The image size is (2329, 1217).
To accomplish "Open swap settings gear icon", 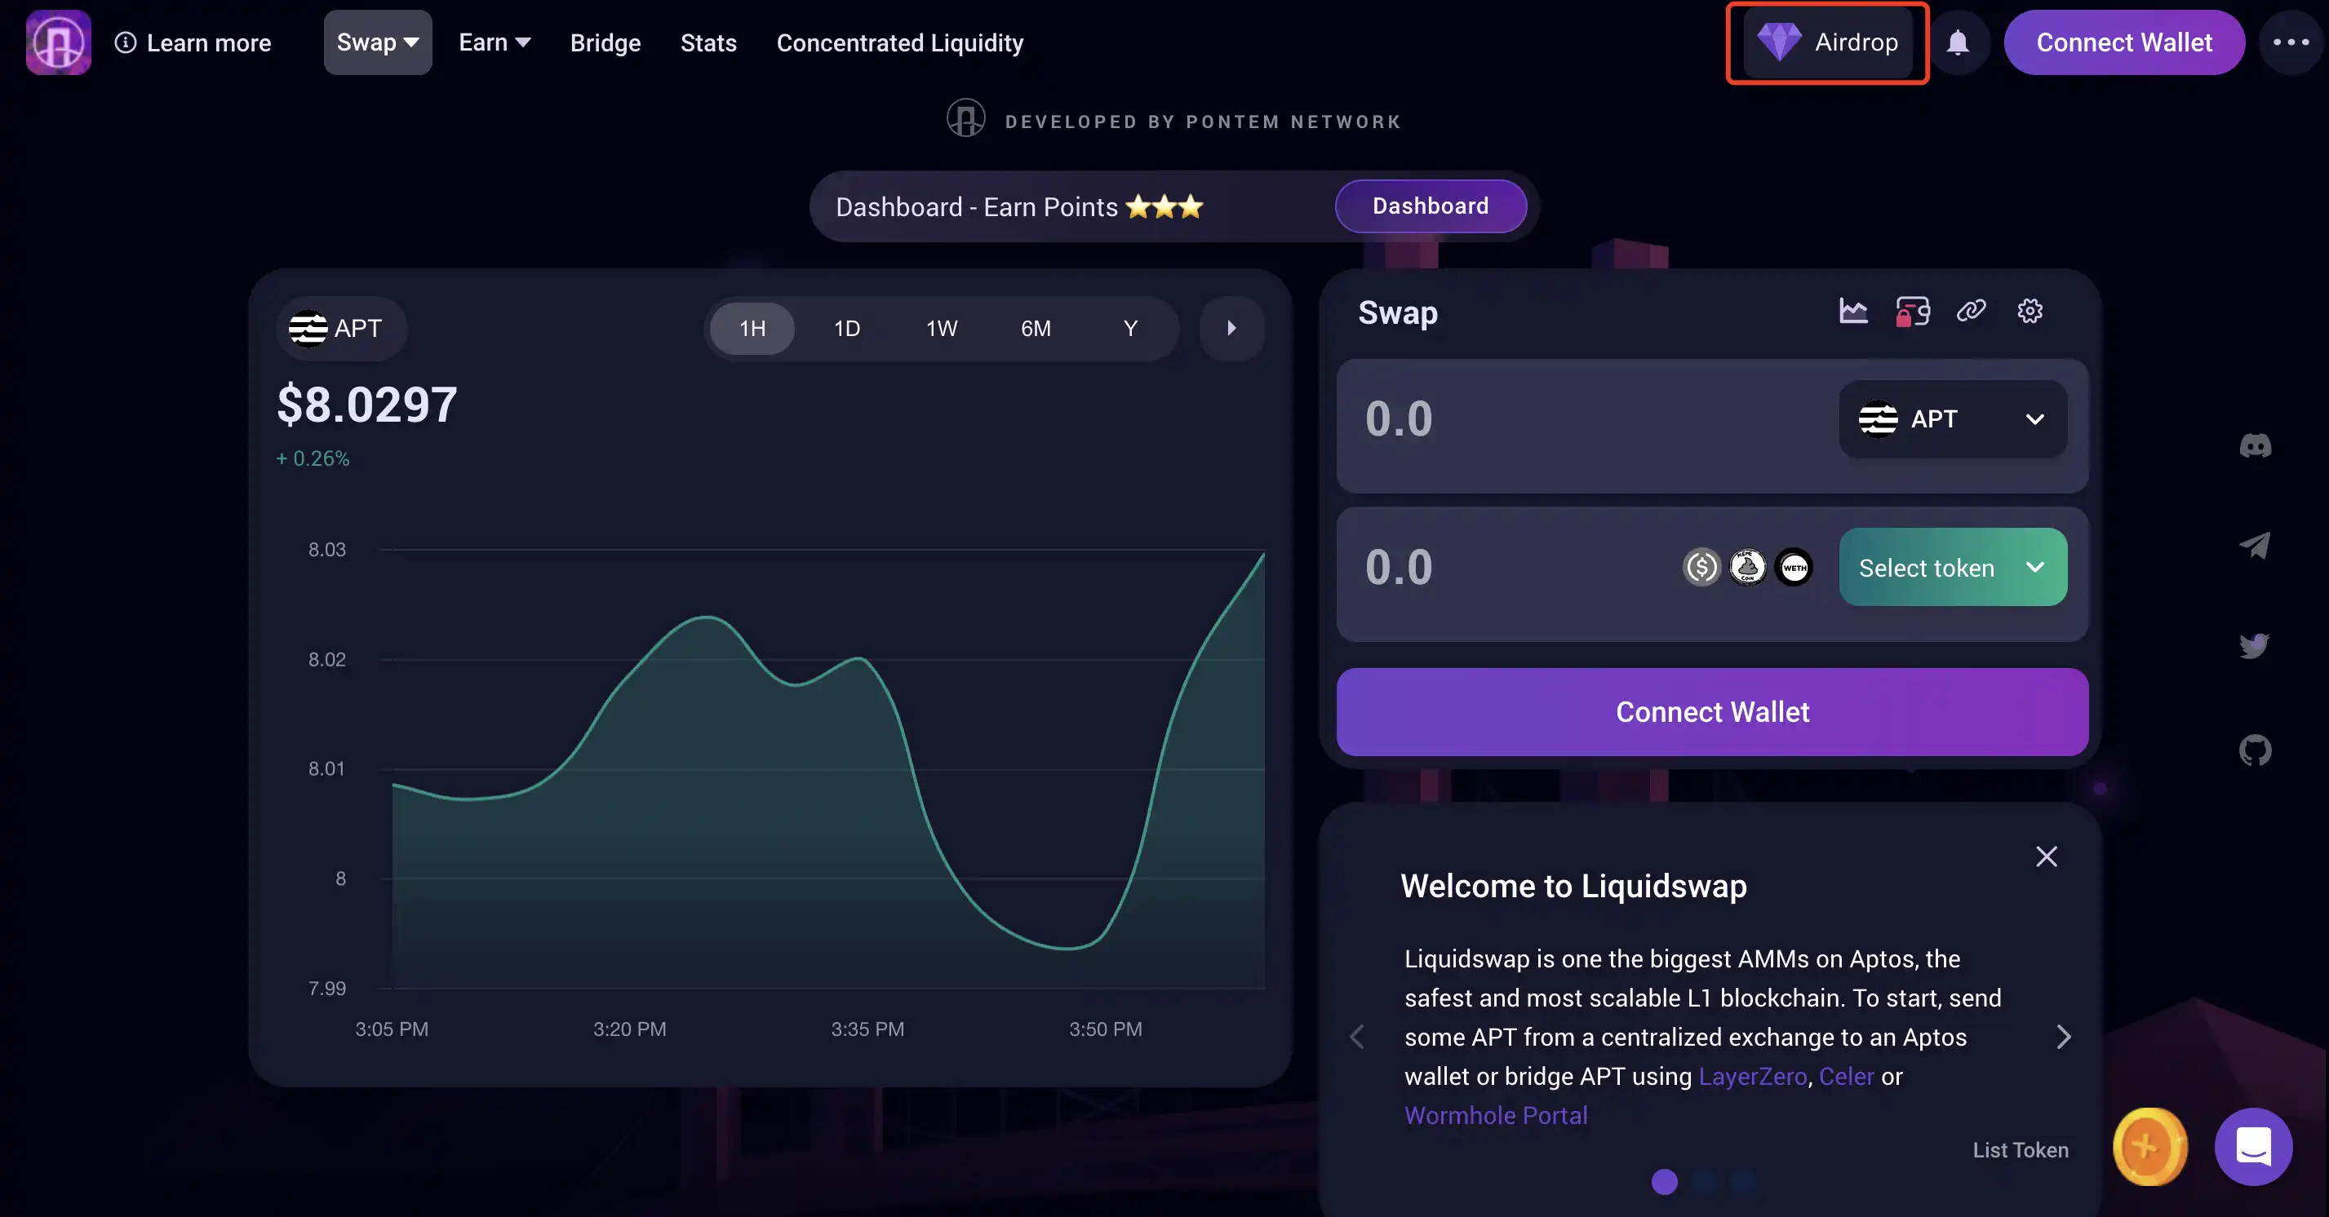I will coord(2030,311).
